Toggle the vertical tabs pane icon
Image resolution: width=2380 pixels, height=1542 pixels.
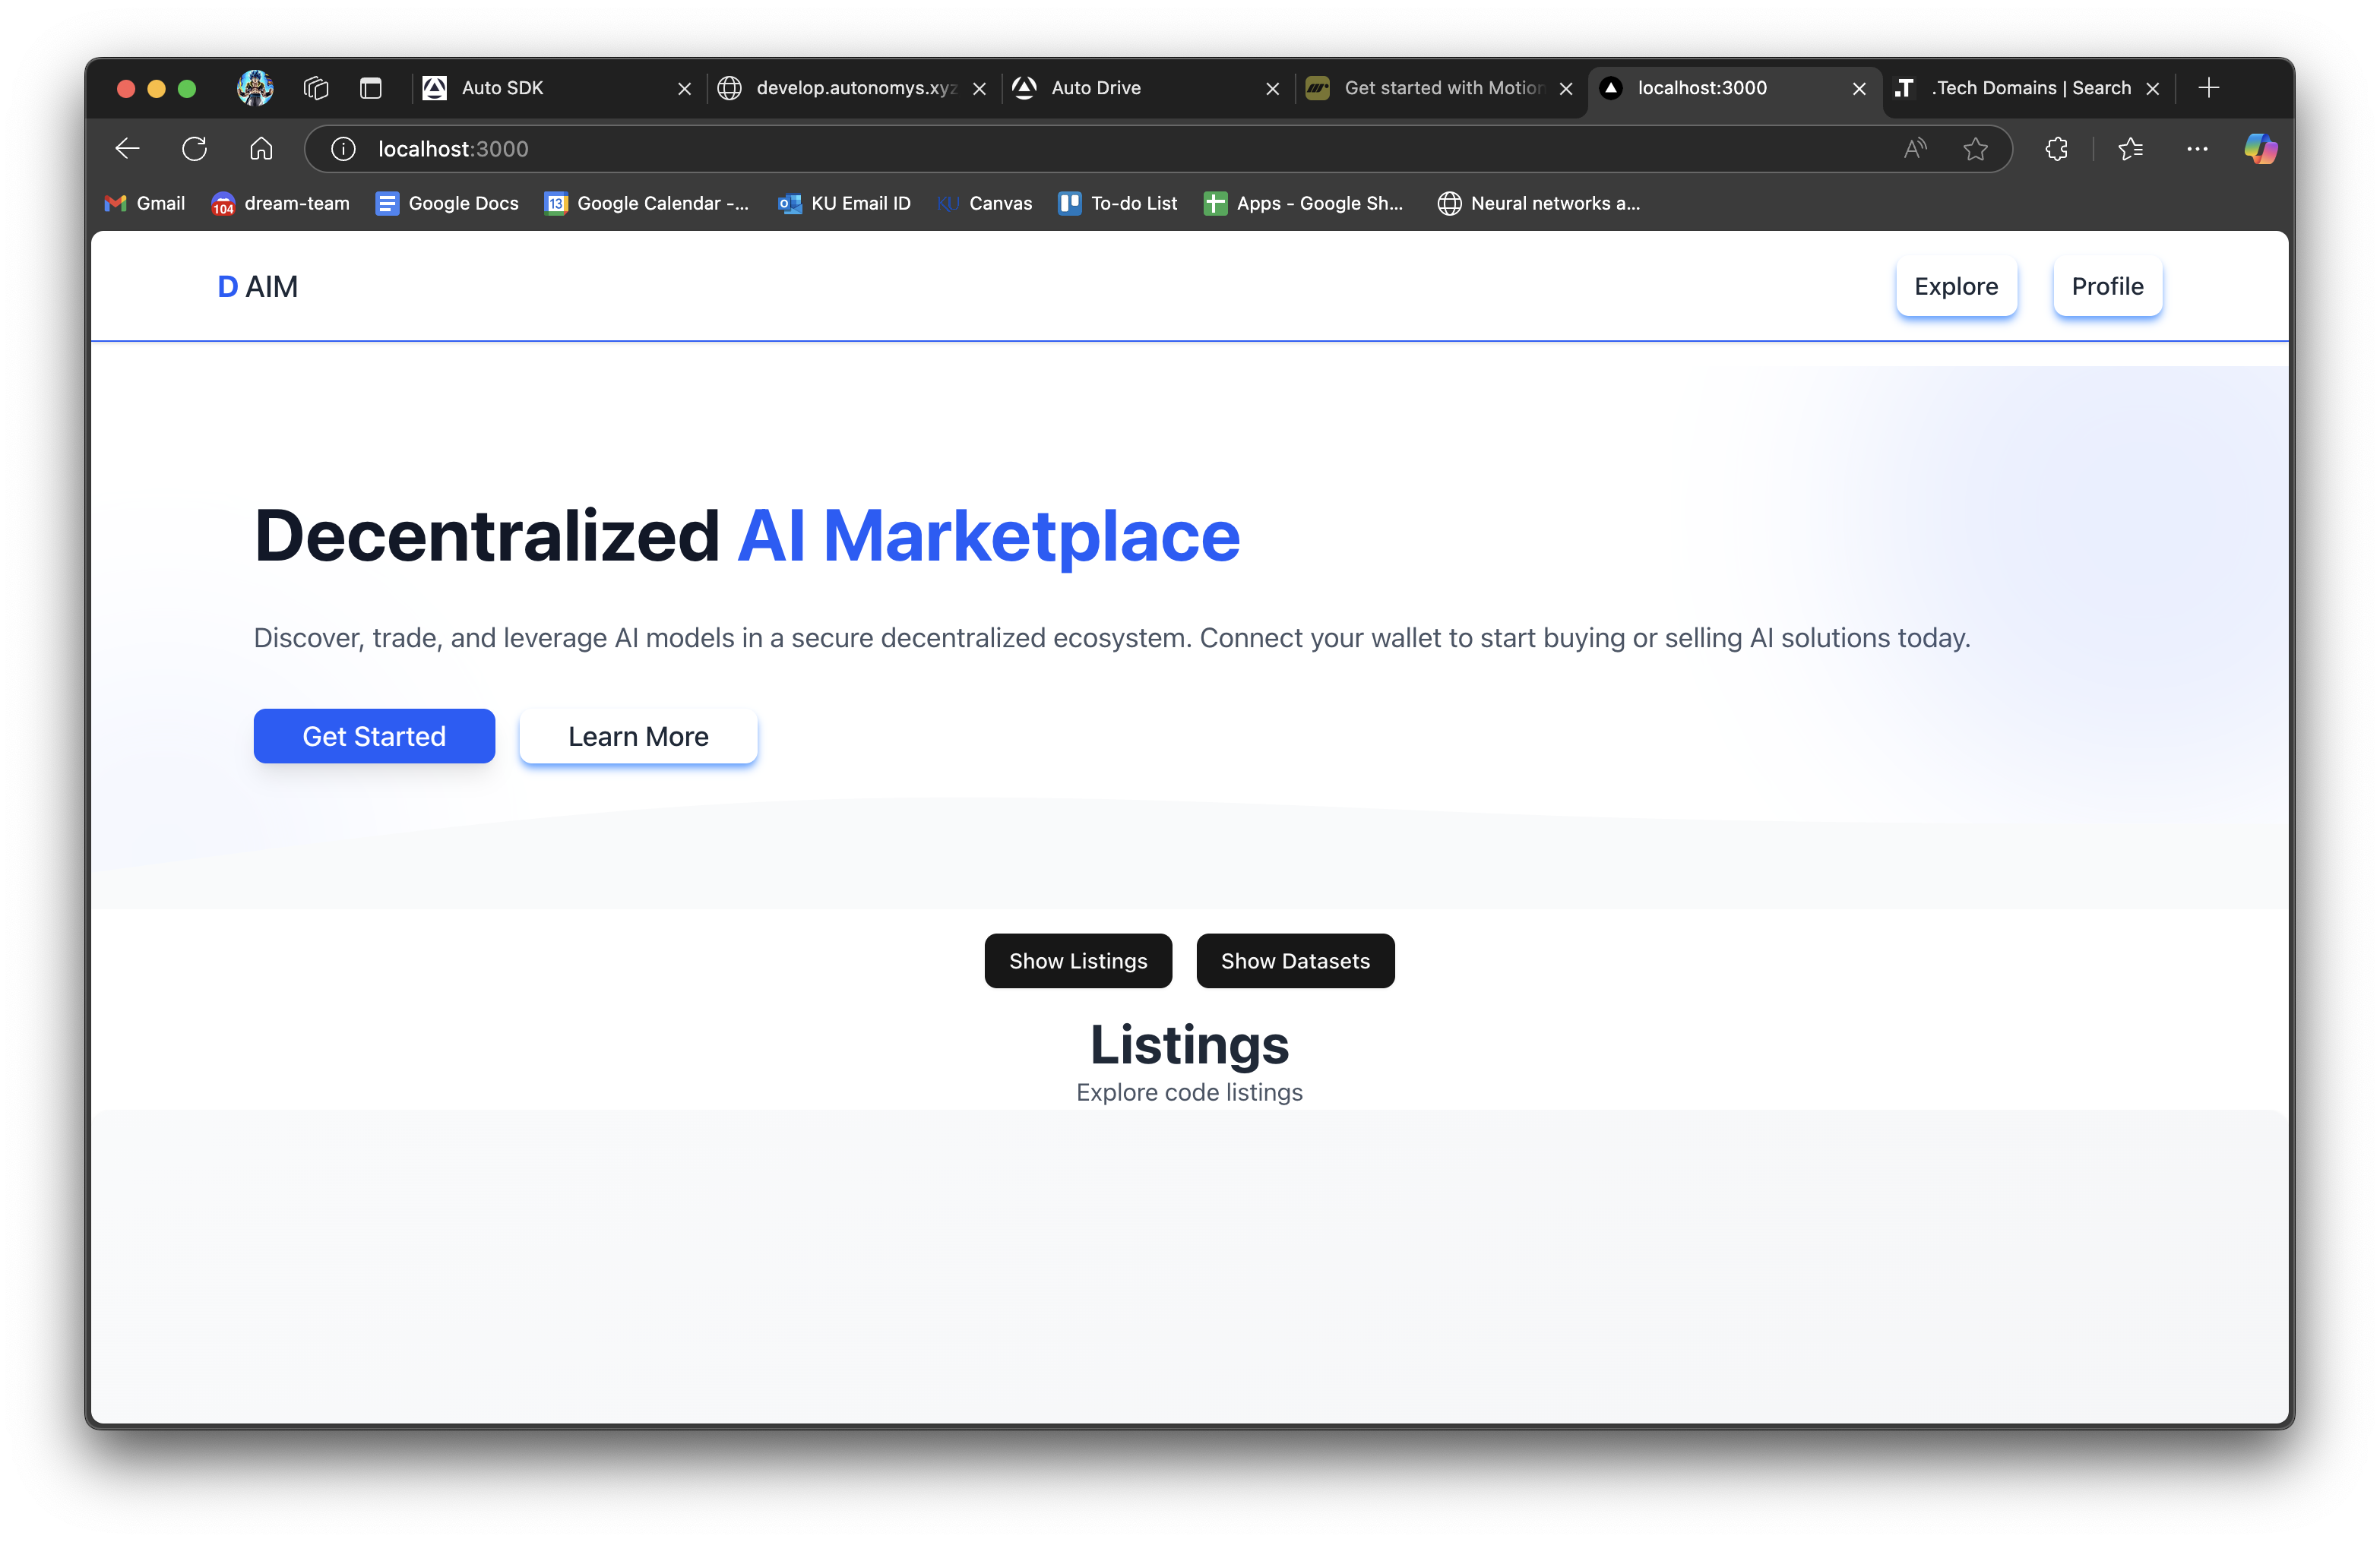pos(371,88)
